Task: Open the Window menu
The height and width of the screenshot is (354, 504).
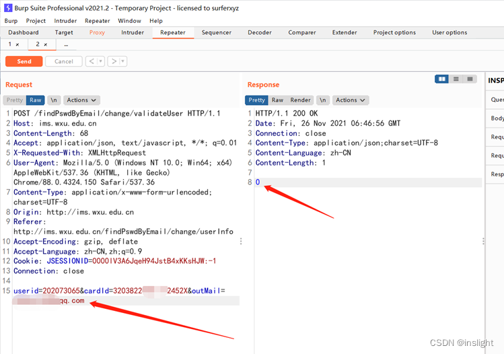Action: 130,21
